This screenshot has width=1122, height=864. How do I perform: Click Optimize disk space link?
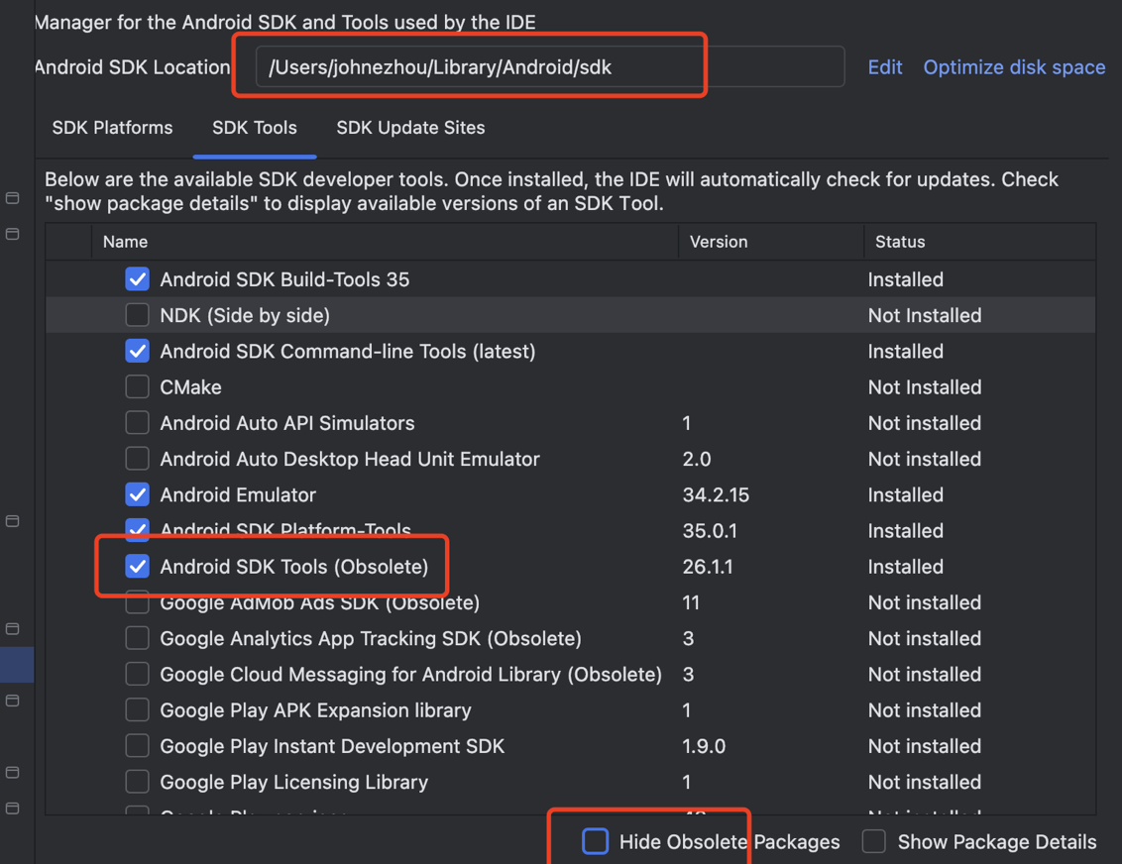(1014, 67)
